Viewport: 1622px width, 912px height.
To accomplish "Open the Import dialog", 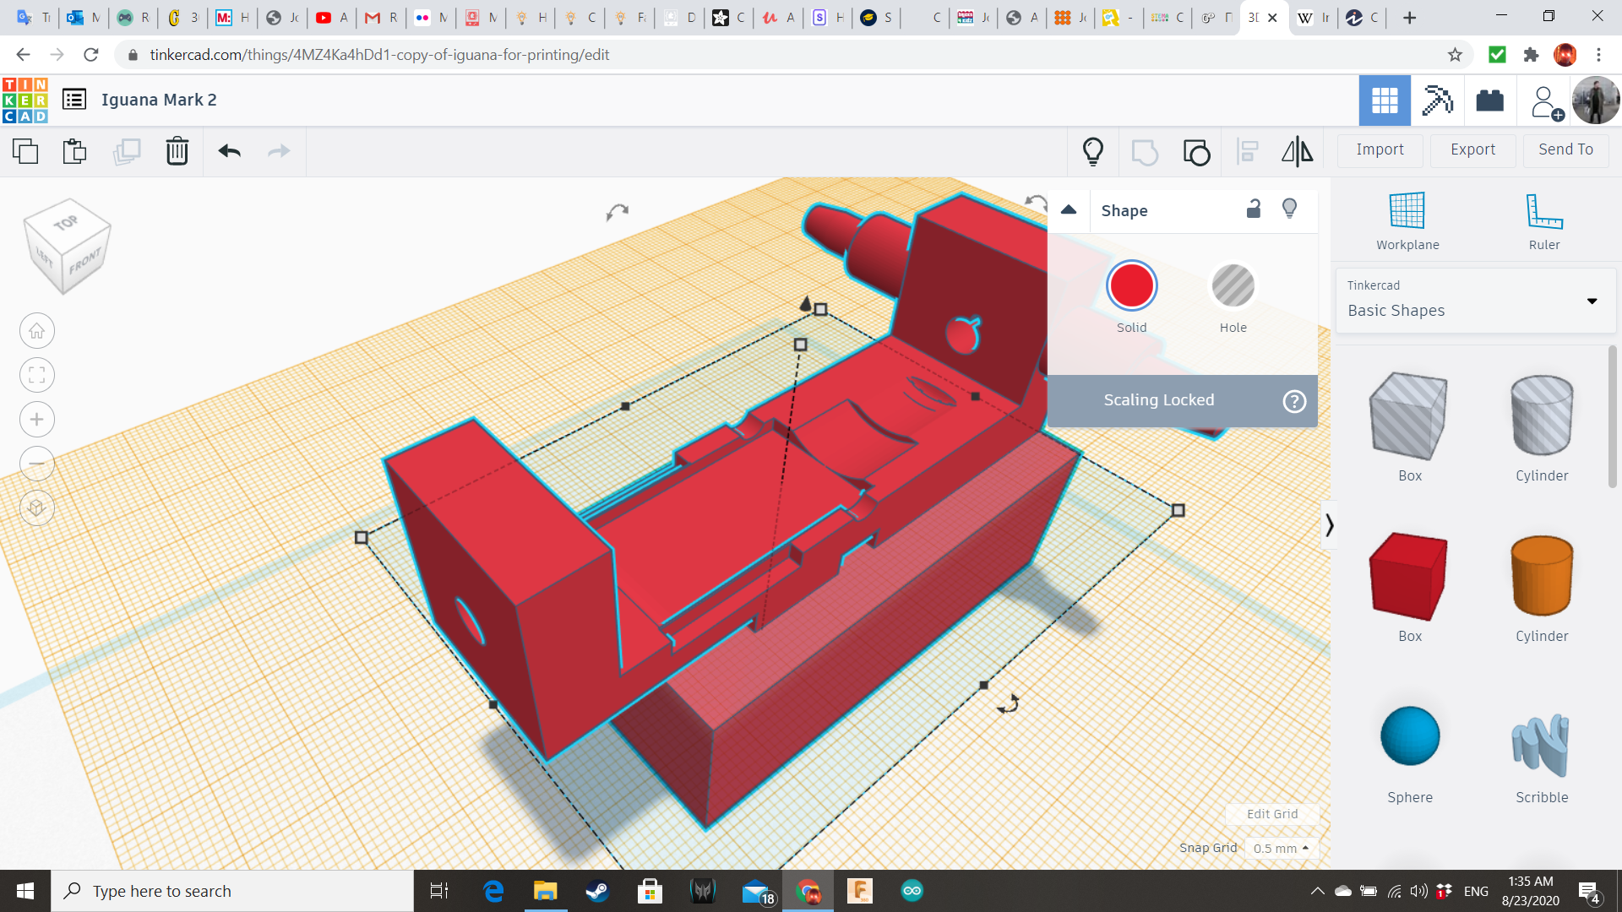I will point(1380,149).
